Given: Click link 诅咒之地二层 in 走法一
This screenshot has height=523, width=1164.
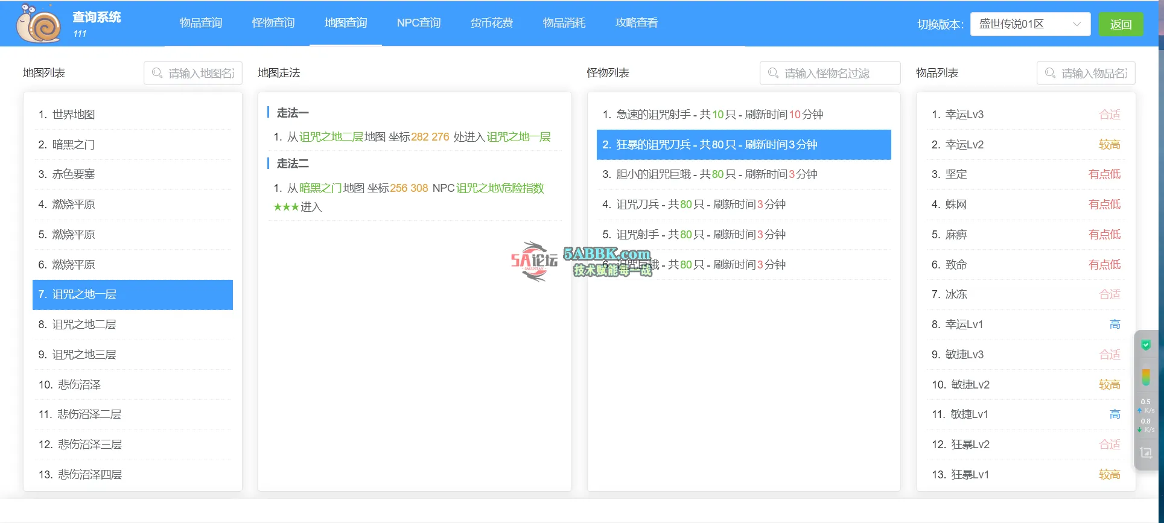Looking at the screenshot, I should coord(331,137).
